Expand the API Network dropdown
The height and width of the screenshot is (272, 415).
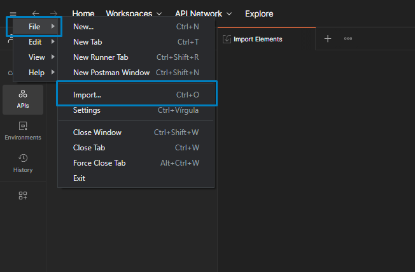pos(203,13)
